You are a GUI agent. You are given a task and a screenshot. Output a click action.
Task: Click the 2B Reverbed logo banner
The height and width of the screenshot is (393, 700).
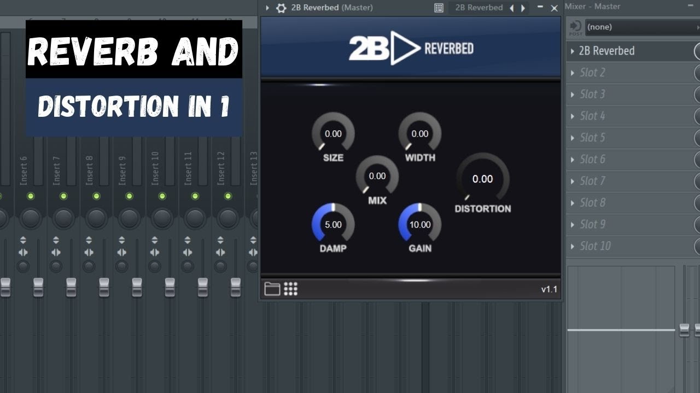point(411,48)
